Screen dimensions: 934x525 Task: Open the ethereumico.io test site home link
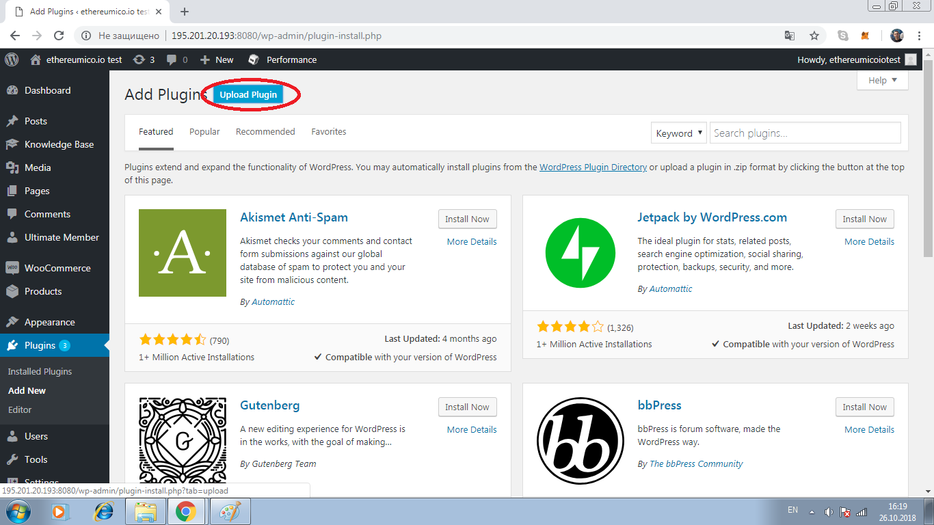tap(76, 59)
